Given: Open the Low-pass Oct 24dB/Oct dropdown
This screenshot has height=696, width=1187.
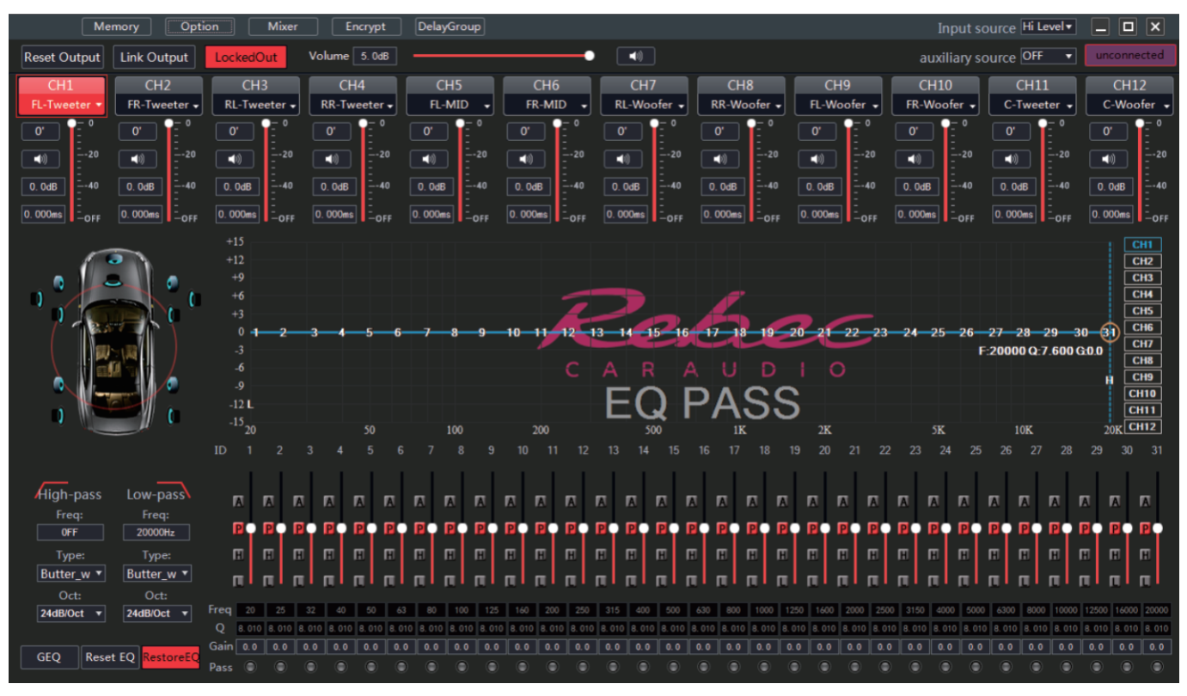Looking at the screenshot, I should tap(156, 614).
